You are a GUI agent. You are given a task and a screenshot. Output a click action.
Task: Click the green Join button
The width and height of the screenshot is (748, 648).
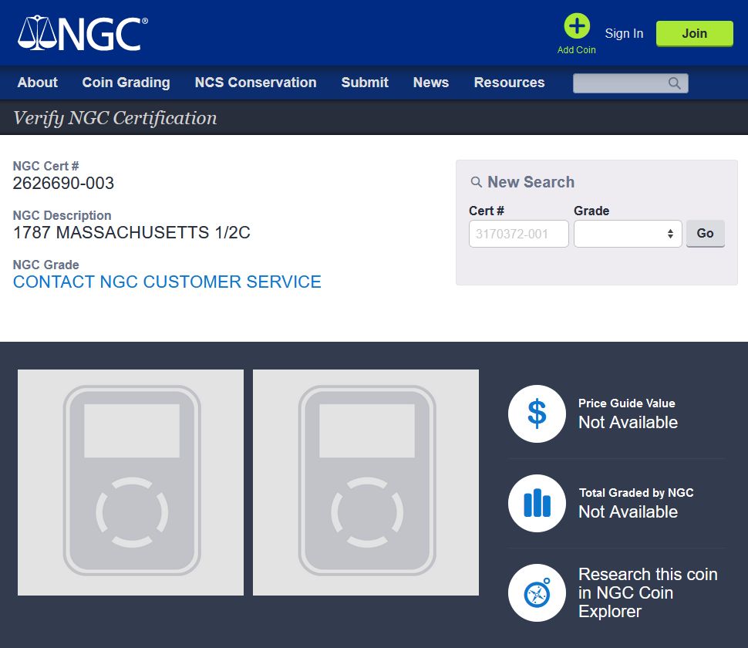(695, 33)
